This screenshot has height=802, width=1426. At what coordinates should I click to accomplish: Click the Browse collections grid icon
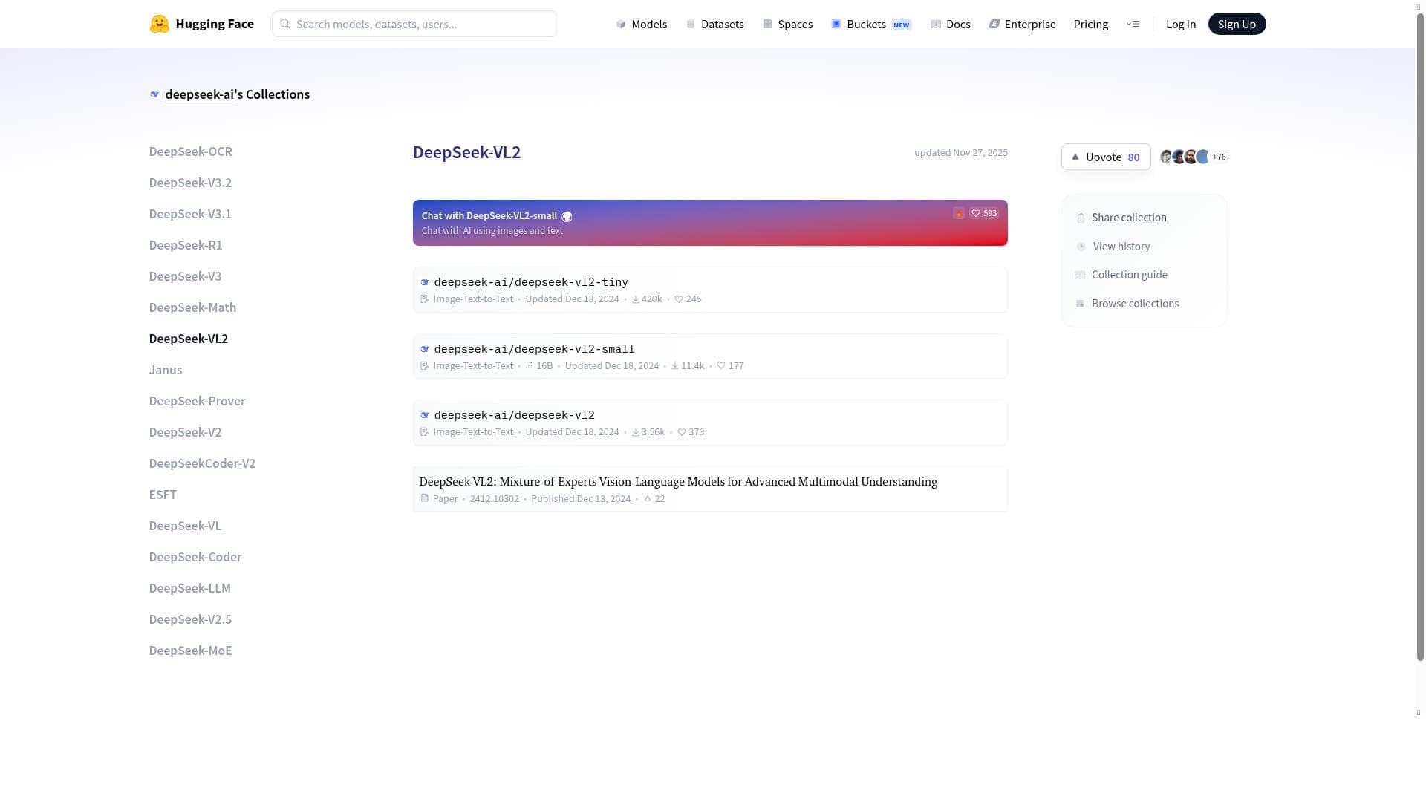1080,304
